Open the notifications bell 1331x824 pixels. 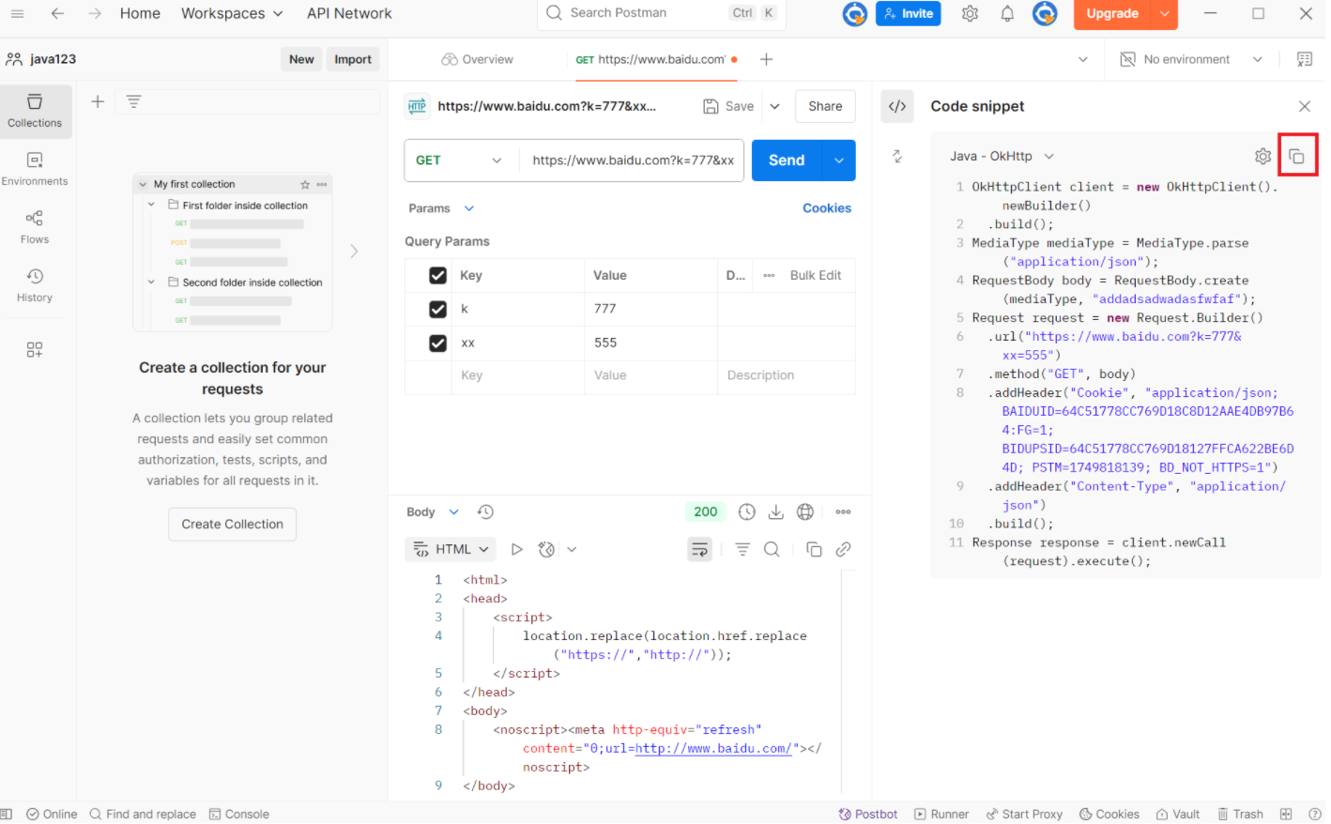1007,13
